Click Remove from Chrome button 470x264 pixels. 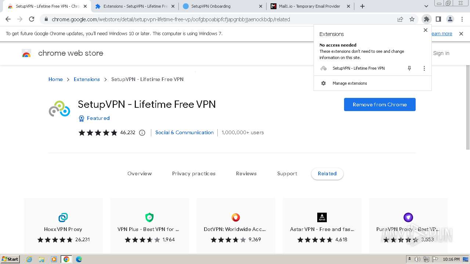point(380,104)
